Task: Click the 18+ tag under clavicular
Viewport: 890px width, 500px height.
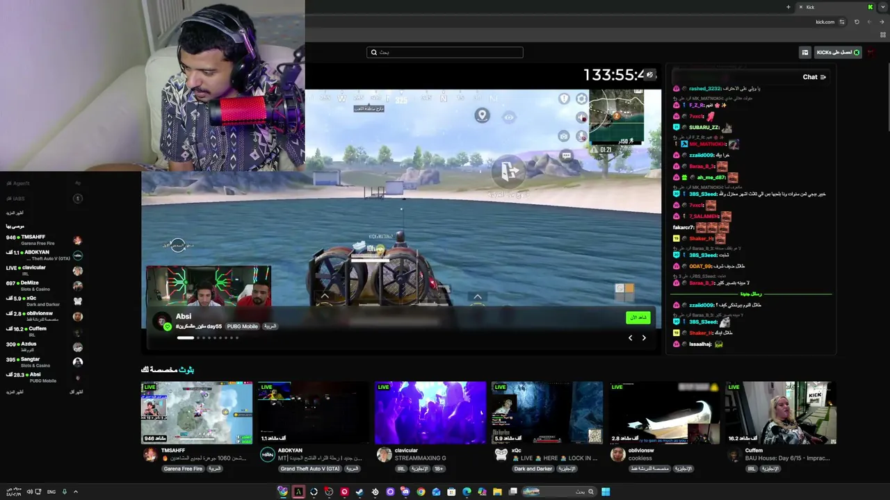Action: tap(439, 469)
